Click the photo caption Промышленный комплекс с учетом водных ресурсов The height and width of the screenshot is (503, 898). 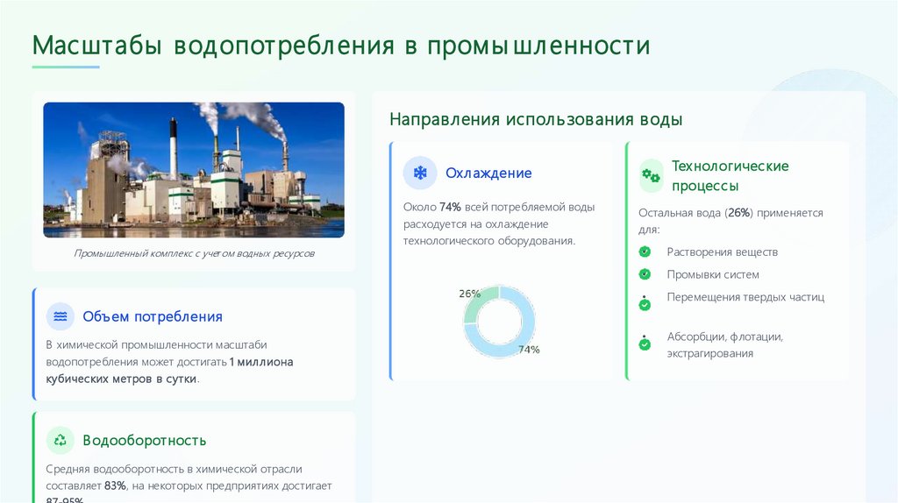click(194, 253)
